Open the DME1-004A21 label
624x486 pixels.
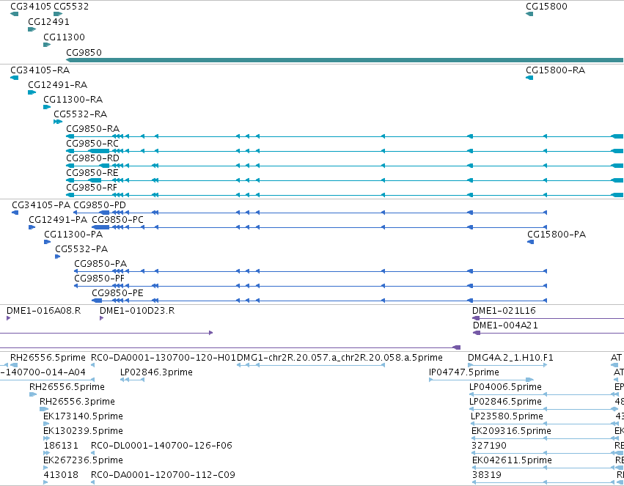pyautogui.click(x=505, y=325)
